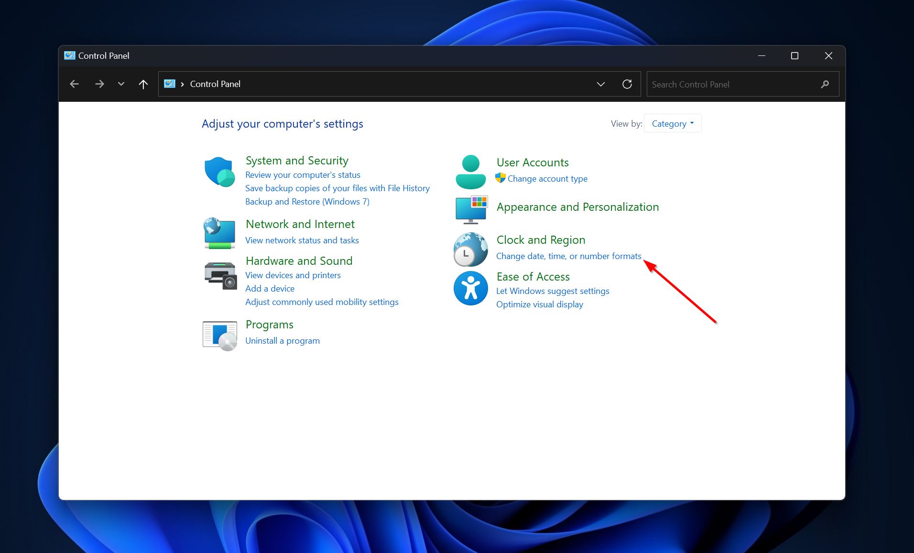
Task: Open Save backup copies with File History
Action: (x=337, y=188)
